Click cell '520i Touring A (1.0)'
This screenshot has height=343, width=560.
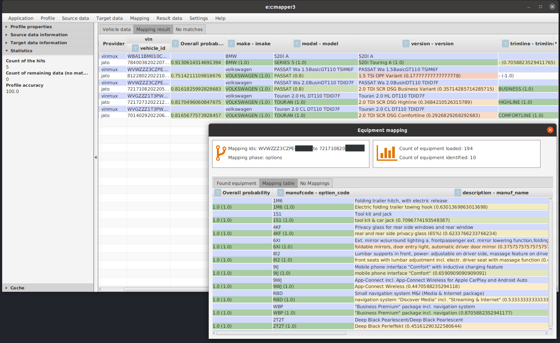pos(428,63)
